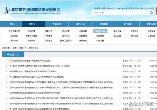
Task: Click 规范性文件 in the breadcrumb trail
Action: click(34, 48)
